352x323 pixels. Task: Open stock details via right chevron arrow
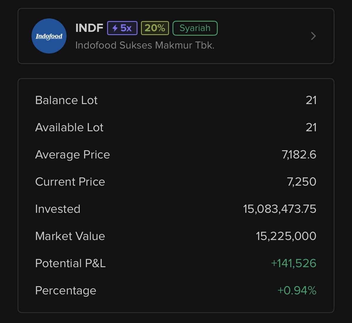313,36
